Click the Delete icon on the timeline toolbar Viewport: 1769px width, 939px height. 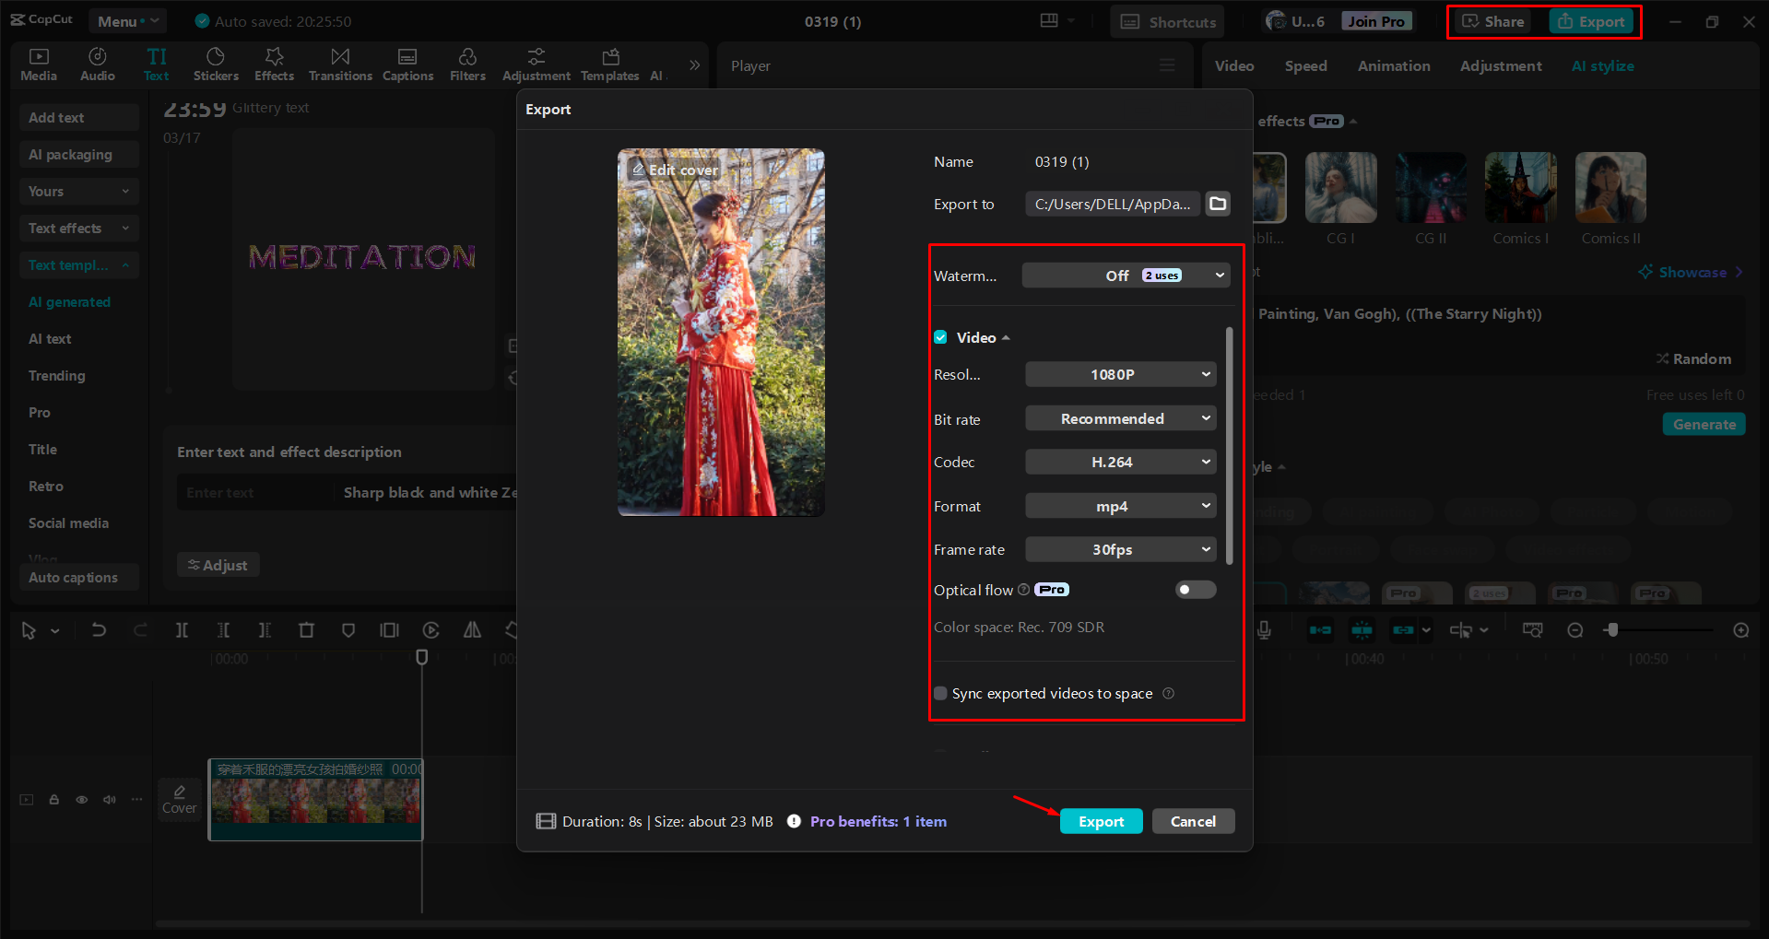[x=306, y=629]
